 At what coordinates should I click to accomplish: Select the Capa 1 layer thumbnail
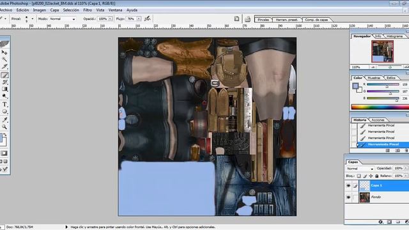tap(364, 186)
